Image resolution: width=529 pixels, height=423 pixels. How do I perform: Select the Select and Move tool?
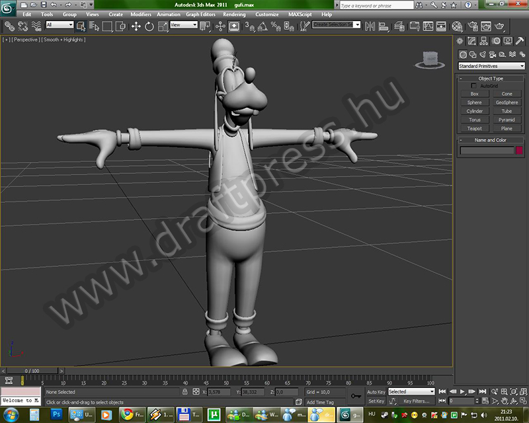coord(136,26)
